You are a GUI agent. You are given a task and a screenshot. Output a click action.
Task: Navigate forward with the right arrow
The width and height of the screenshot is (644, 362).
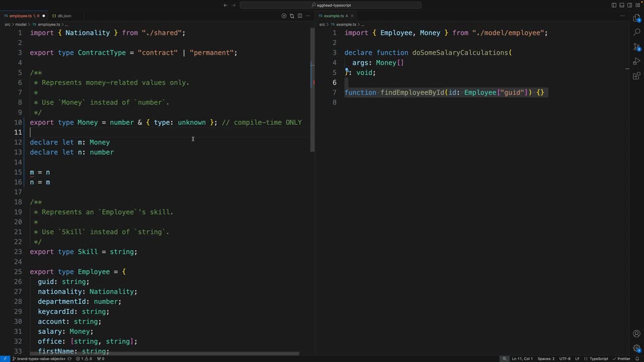tap(233, 5)
